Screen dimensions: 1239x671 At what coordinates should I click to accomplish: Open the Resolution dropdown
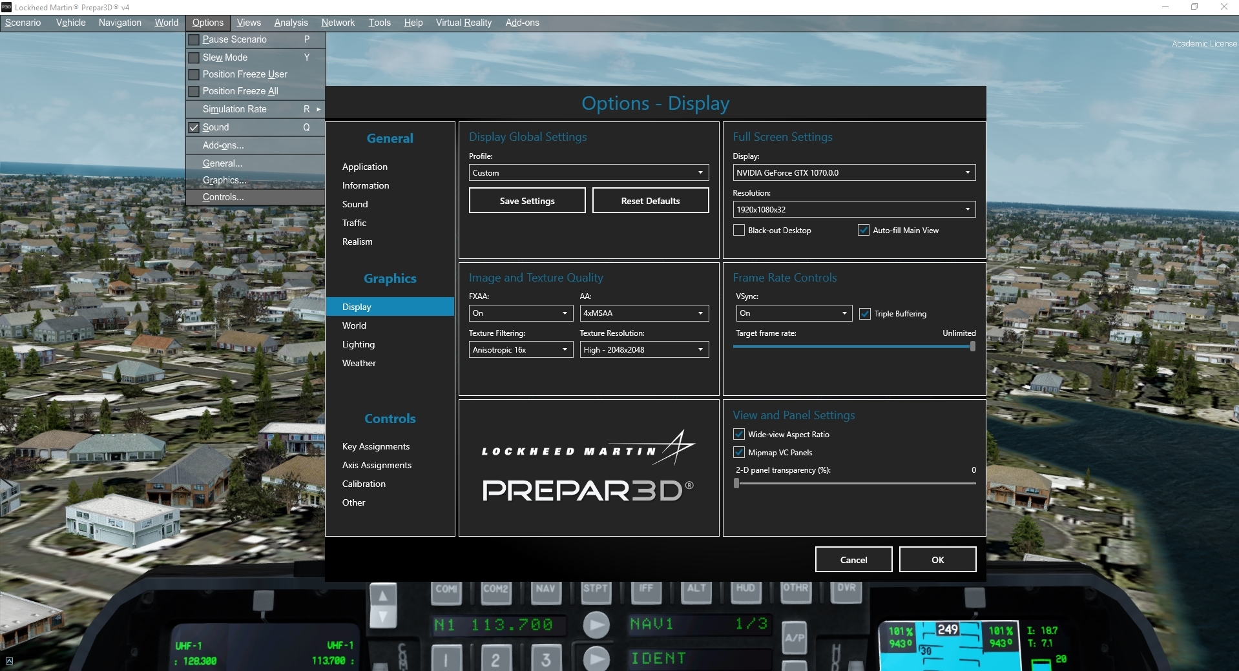pyautogui.click(x=853, y=209)
